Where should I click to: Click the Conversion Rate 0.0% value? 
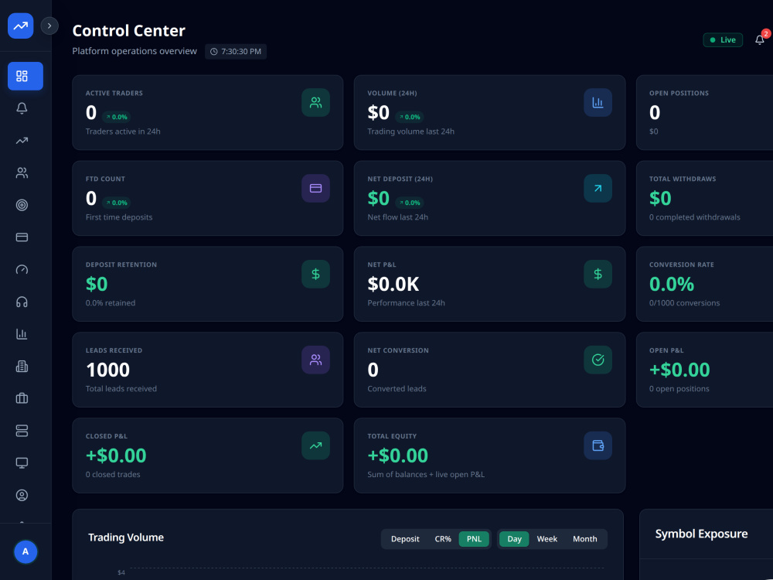click(x=672, y=284)
